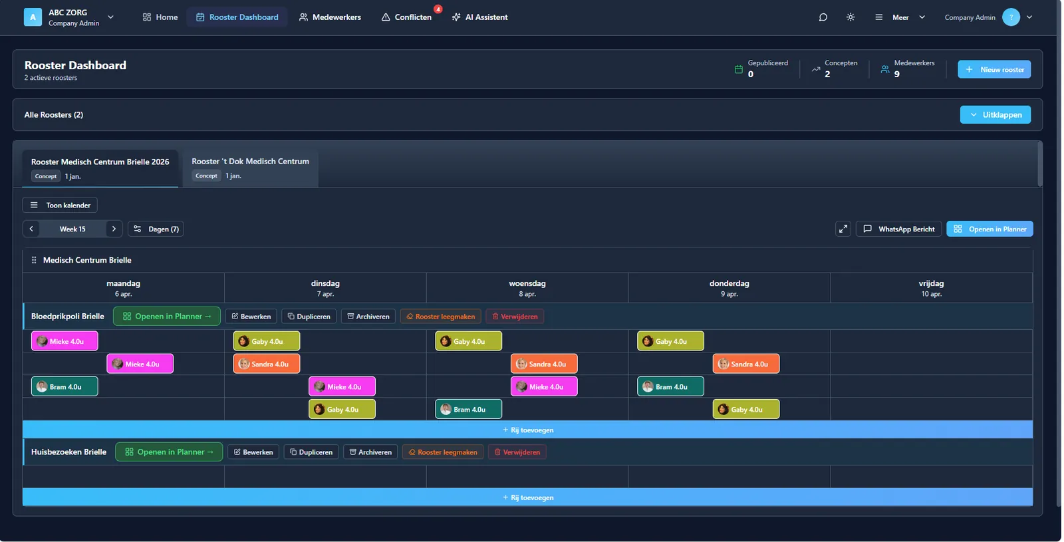The height and width of the screenshot is (542, 1064).
Task: Select Gaby 4.0u shift on Wednesday
Action: pyautogui.click(x=469, y=341)
